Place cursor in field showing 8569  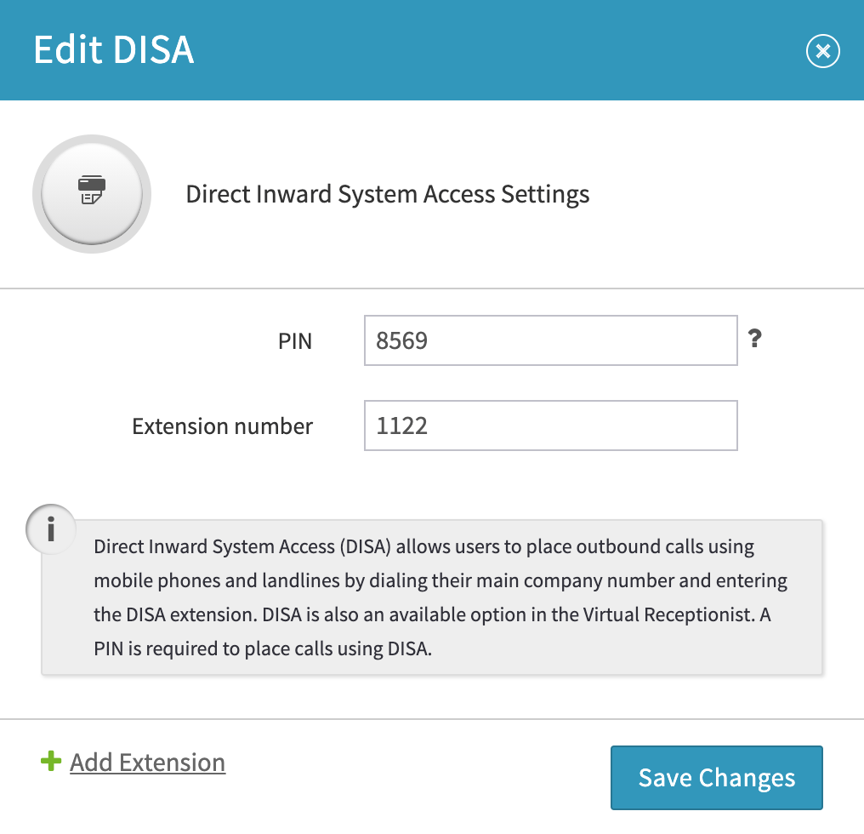550,340
